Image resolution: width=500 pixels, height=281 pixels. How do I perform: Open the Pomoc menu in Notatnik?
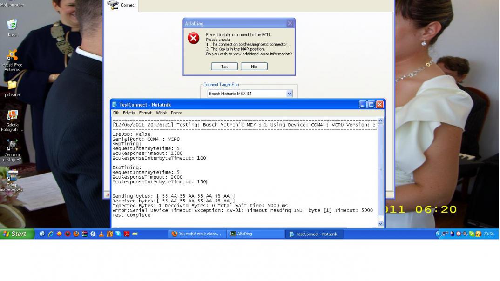[x=176, y=113]
